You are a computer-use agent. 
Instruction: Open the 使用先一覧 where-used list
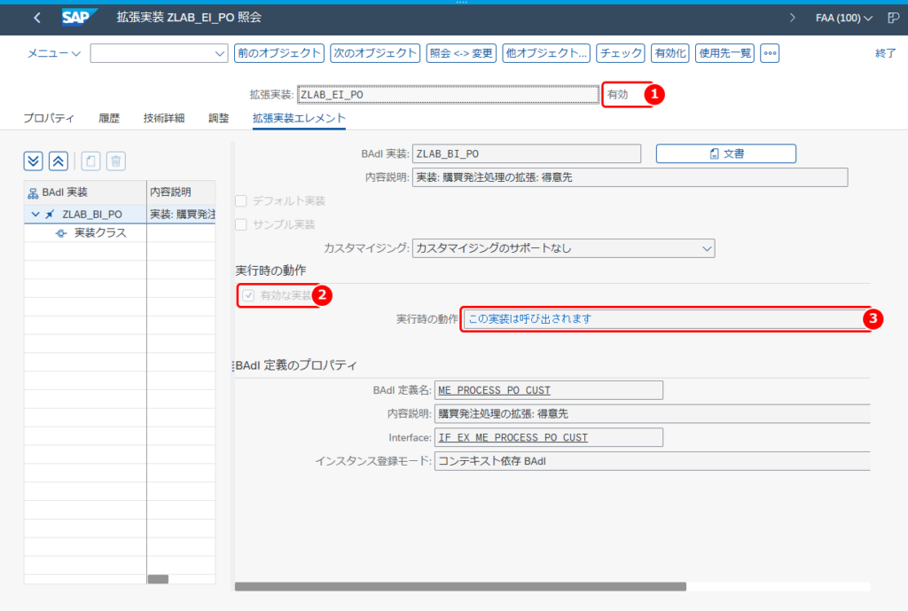click(x=724, y=53)
